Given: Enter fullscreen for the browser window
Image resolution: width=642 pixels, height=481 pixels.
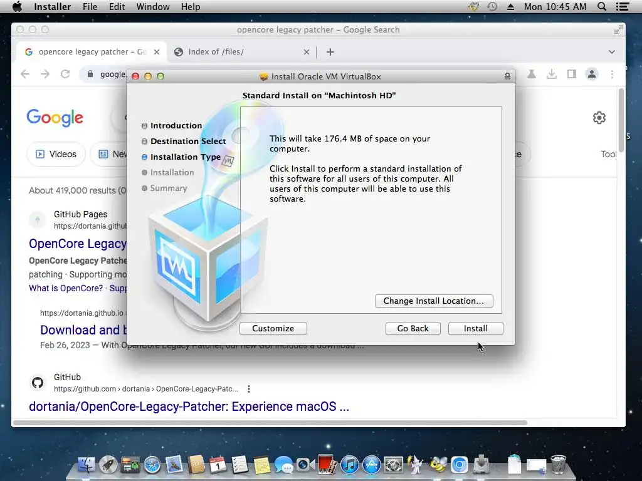Looking at the screenshot, I should (x=618, y=29).
